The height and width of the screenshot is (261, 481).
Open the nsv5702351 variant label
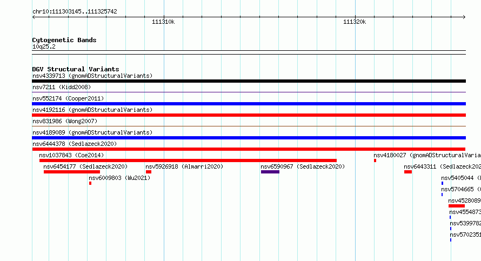pyautogui.click(x=465, y=235)
